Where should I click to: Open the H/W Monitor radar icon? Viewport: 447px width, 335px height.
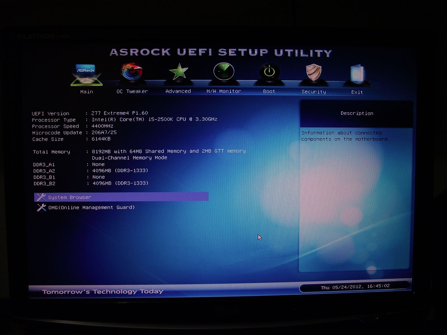coord(224,71)
